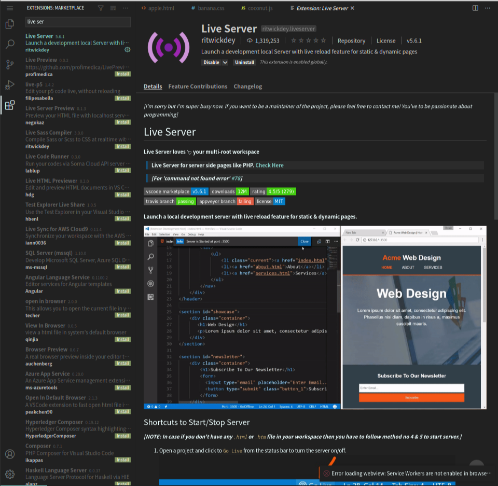Click the travis branch passing badge
498x486 pixels.
coord(170,201)
